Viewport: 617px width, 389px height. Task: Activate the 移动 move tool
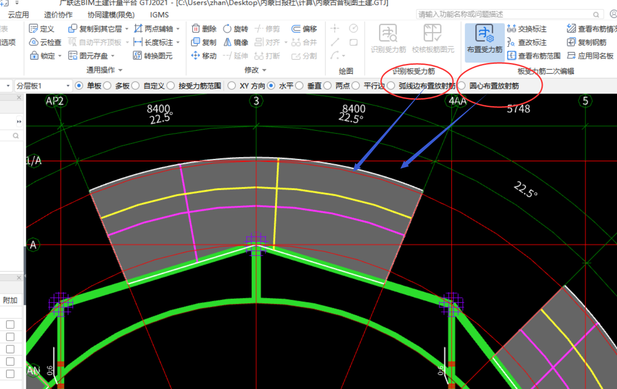point(204,56)
